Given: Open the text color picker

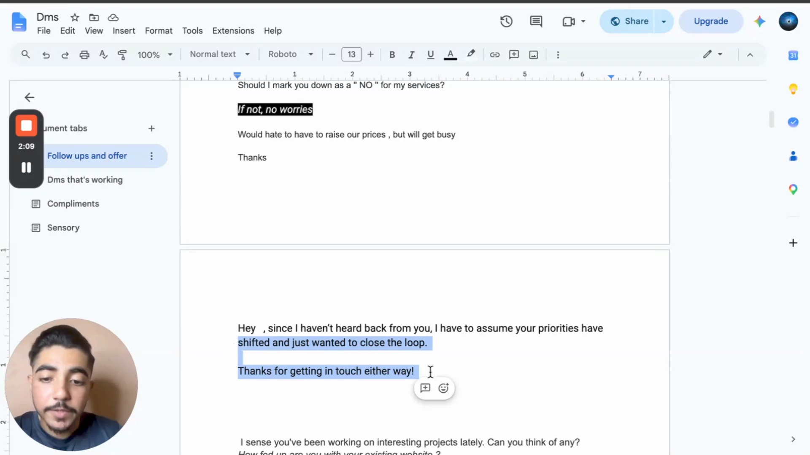Looking at the screenshot, I should click(x=450, y=55).
